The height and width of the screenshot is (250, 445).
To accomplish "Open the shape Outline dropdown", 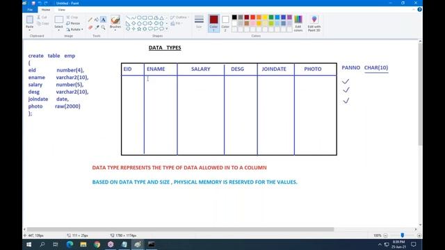I will [180, 17].
